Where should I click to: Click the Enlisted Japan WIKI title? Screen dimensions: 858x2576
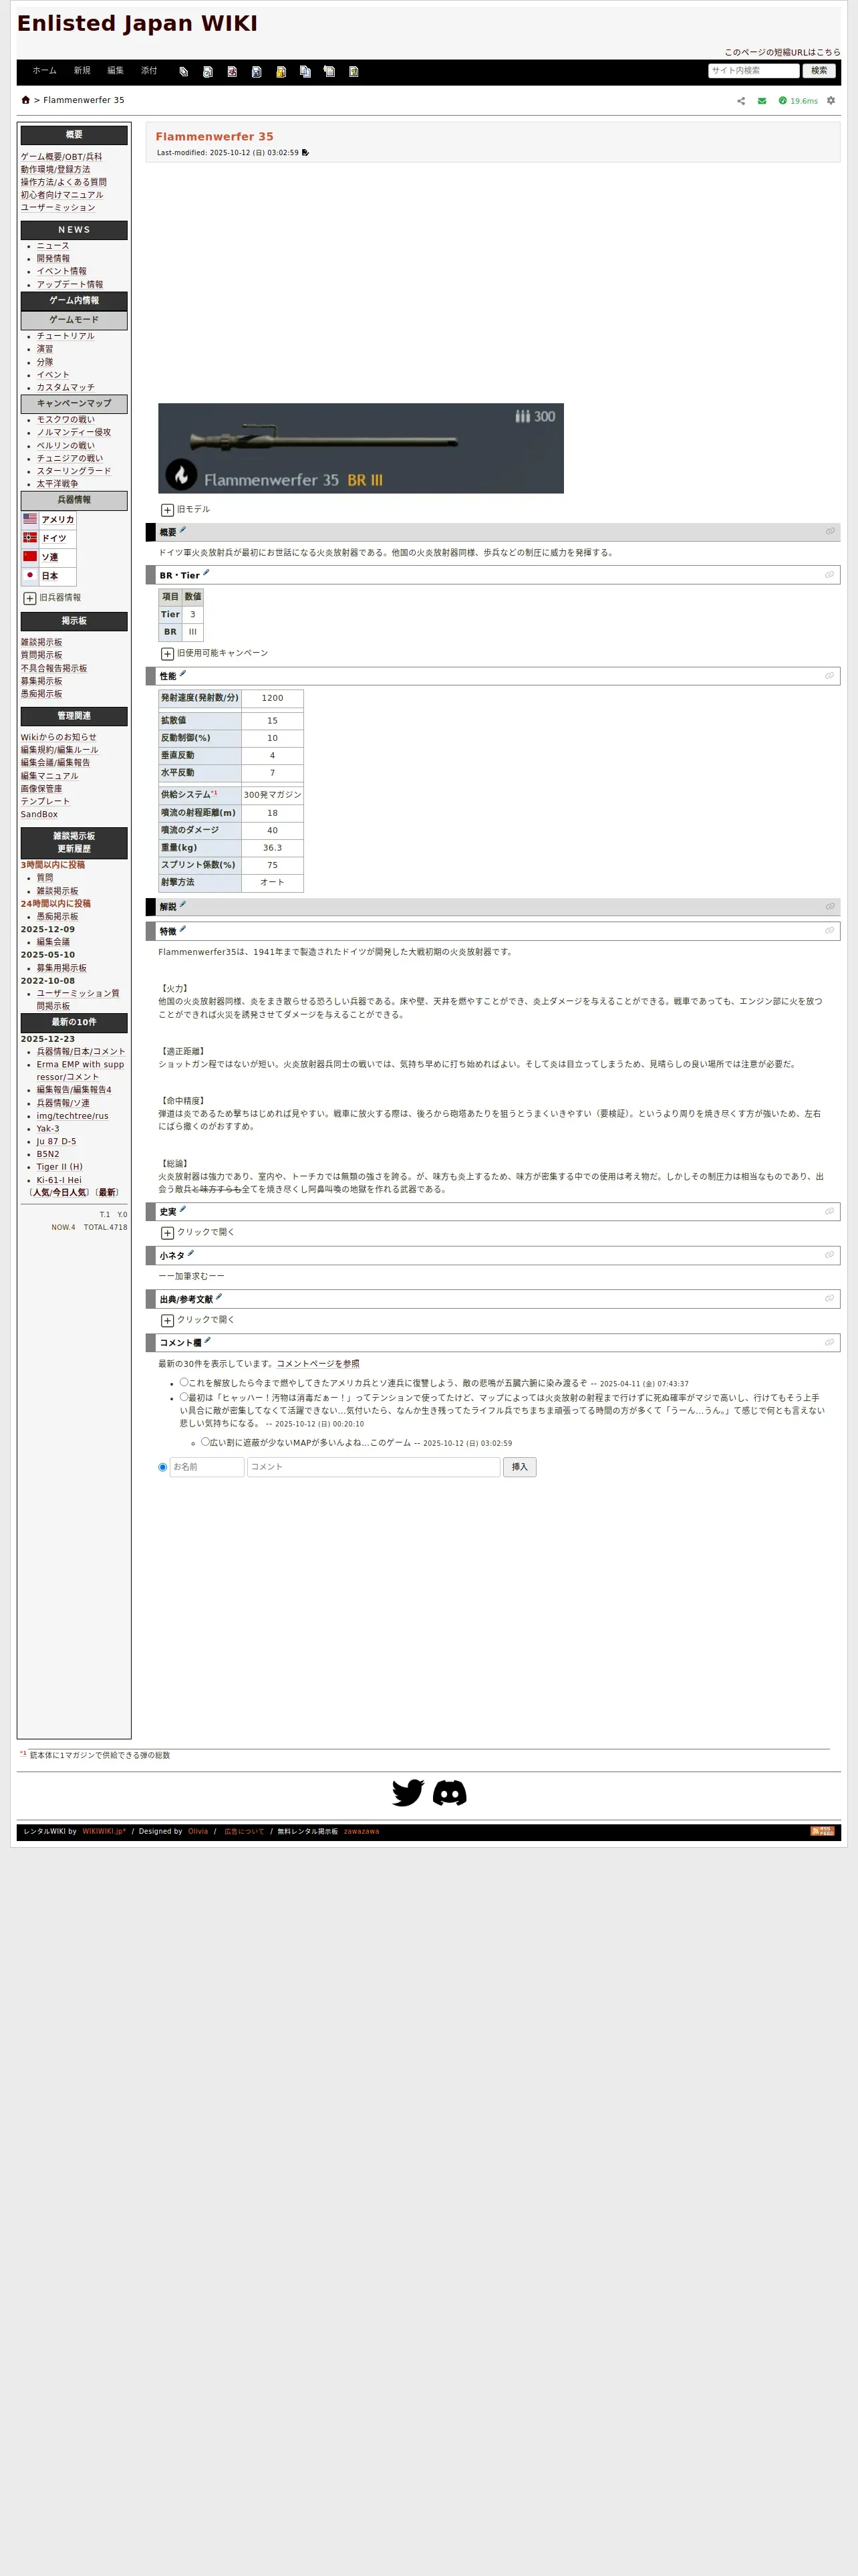tap(138, 24)
